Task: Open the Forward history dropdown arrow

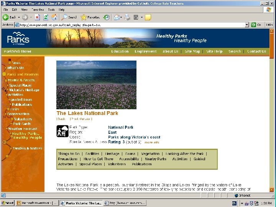Action: click(x=31, y=17)
